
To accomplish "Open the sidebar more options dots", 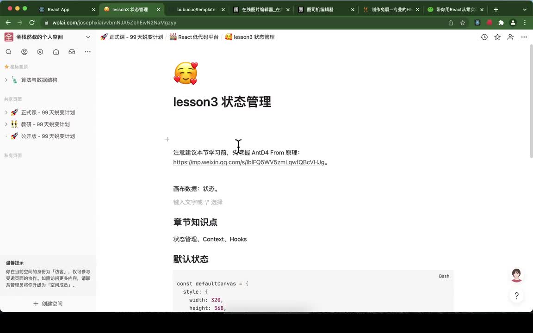I will click(x=88, y=52).
